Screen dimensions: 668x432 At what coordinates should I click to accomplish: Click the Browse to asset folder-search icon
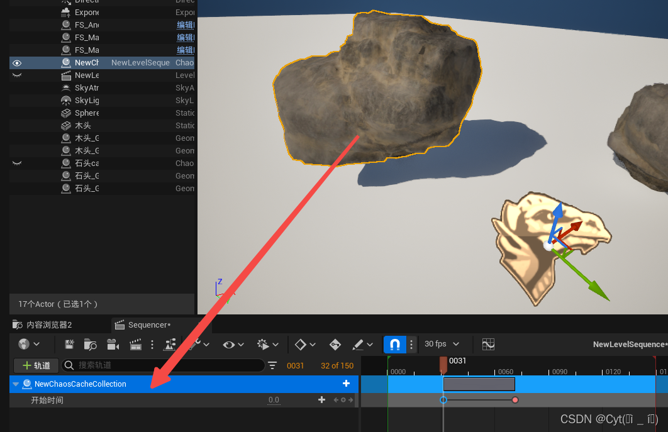pyautogui.click(x=91, y=344)
